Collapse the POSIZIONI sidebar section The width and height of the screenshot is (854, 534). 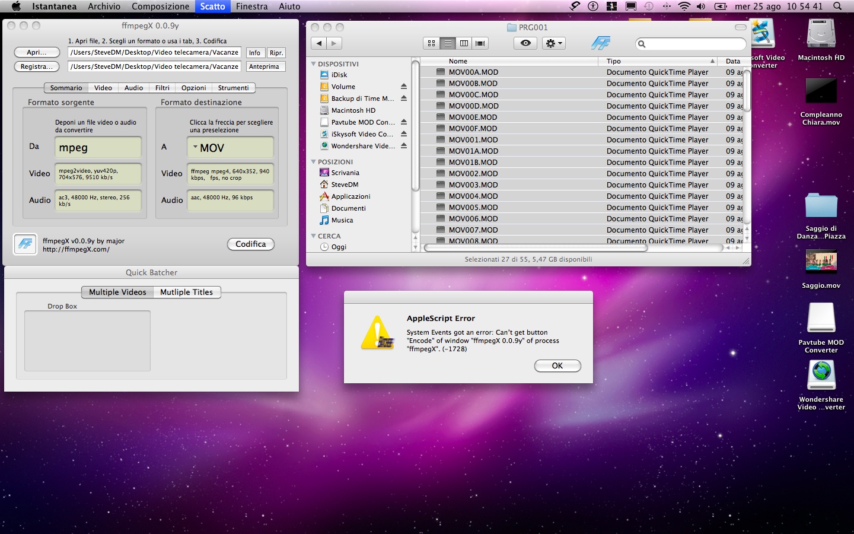tap(314, 161)
